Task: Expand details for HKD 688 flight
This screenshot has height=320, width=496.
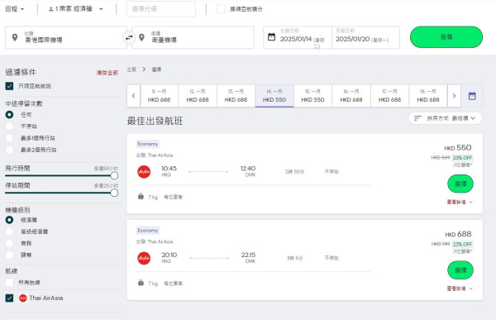Action: pos(460,289)
